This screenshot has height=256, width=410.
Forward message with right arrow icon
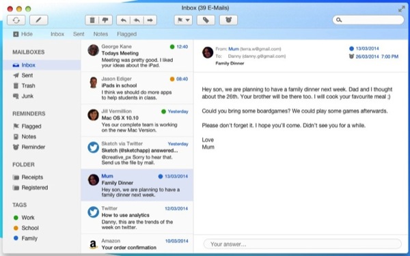150,20
